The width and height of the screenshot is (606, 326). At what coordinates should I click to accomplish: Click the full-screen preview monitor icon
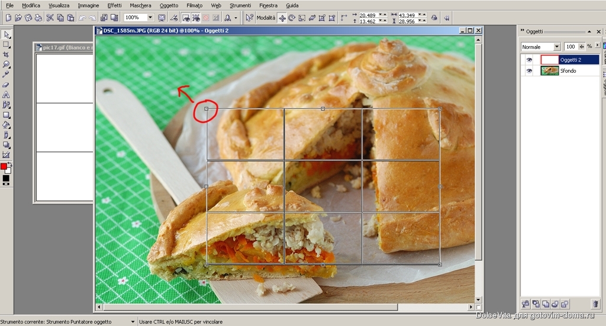[x=162, y=18]
